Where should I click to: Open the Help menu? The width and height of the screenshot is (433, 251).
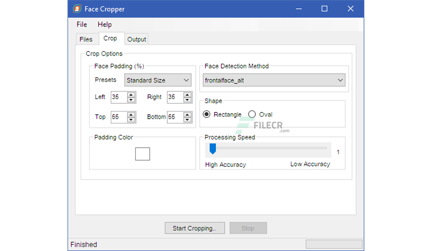click(x=105, y=24)
